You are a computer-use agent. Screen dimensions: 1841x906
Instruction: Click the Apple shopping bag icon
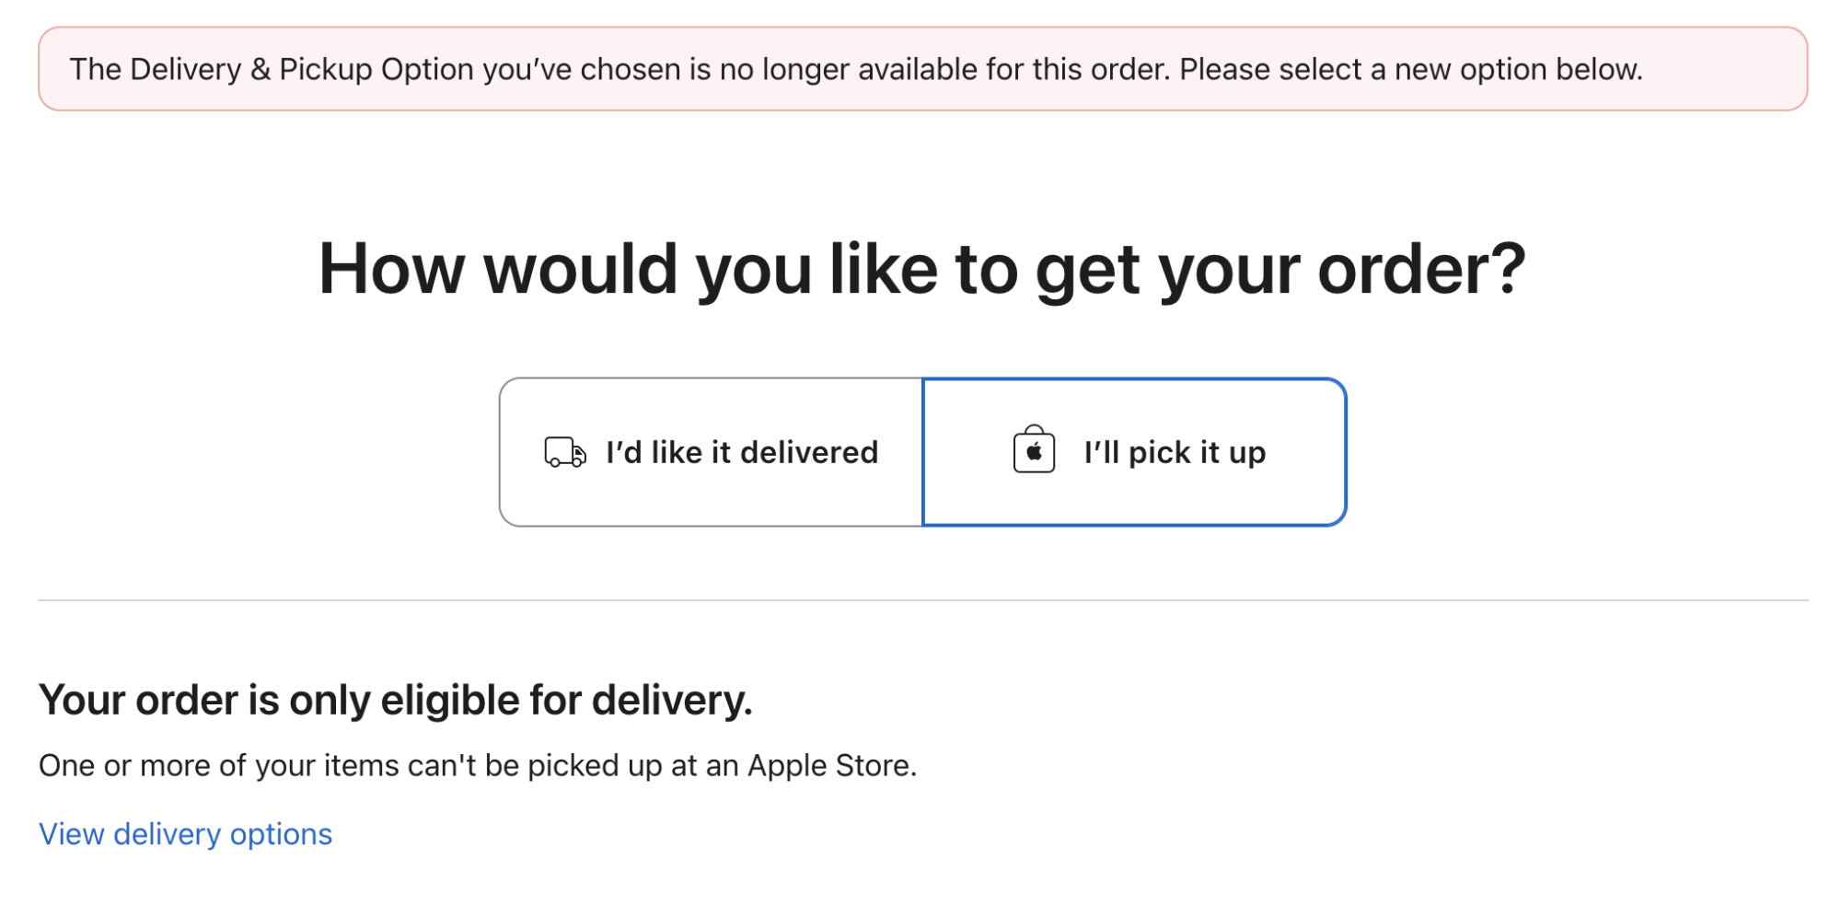point(1034,450)
